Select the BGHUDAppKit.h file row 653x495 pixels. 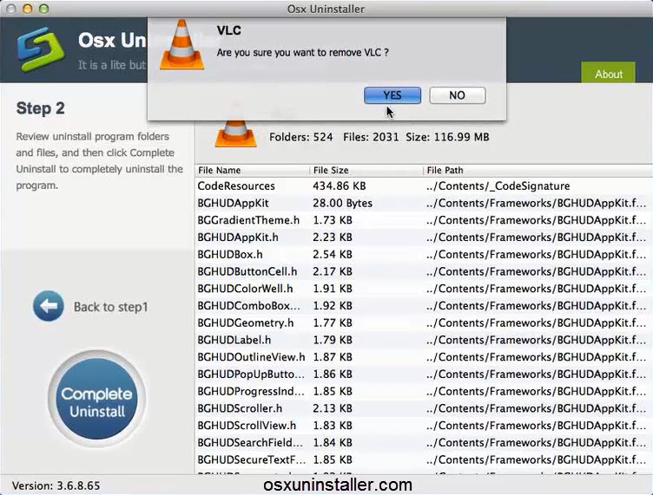424,238
